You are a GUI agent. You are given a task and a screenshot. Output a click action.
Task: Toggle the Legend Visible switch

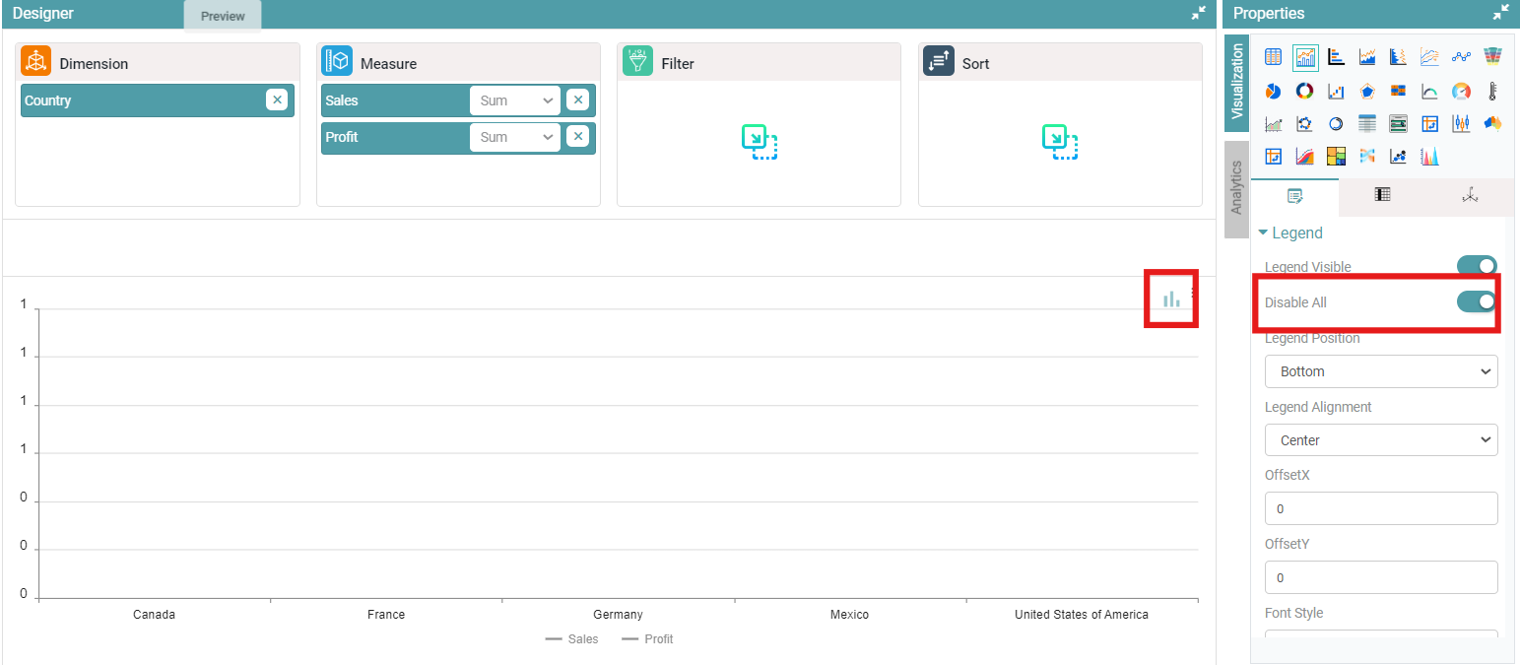click(1476, 266)
